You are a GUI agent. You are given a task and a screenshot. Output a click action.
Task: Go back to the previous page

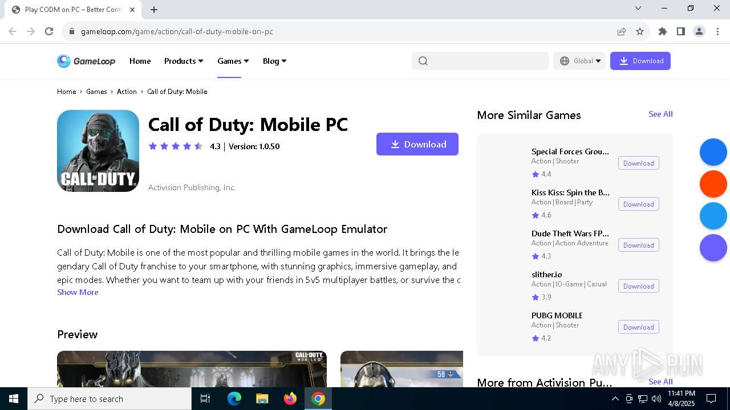[x=13, y=31]
